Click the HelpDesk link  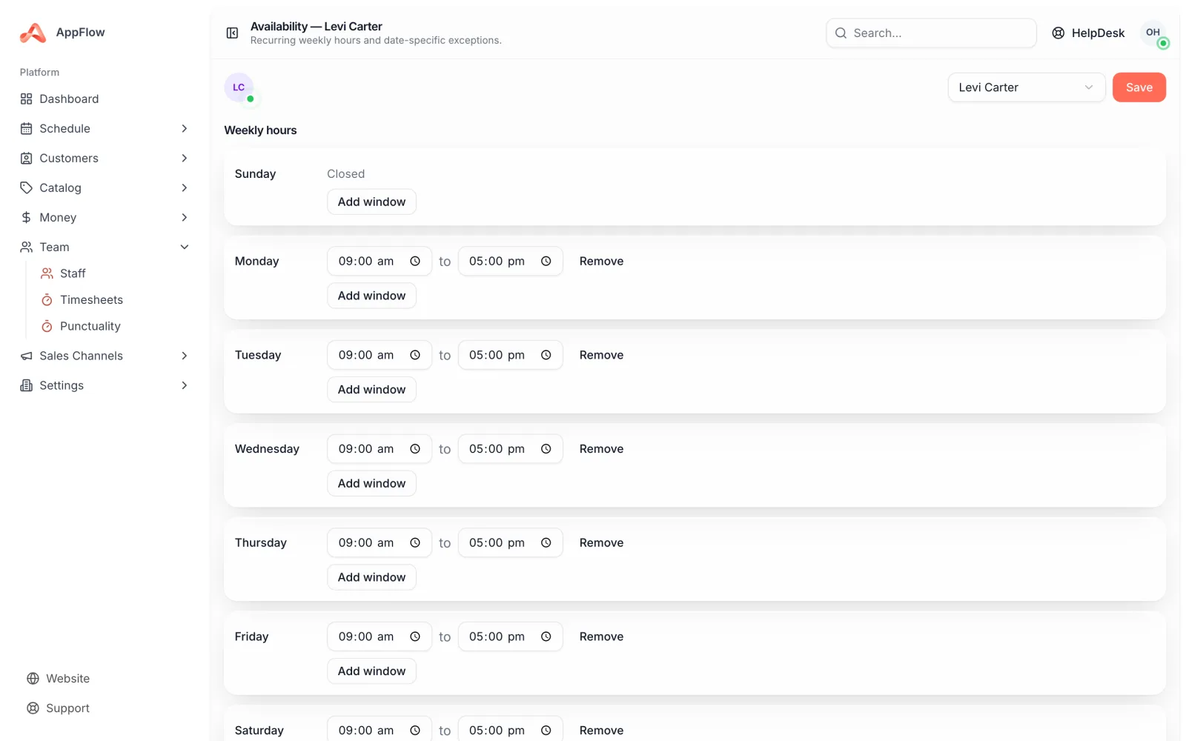[1088, 33]
